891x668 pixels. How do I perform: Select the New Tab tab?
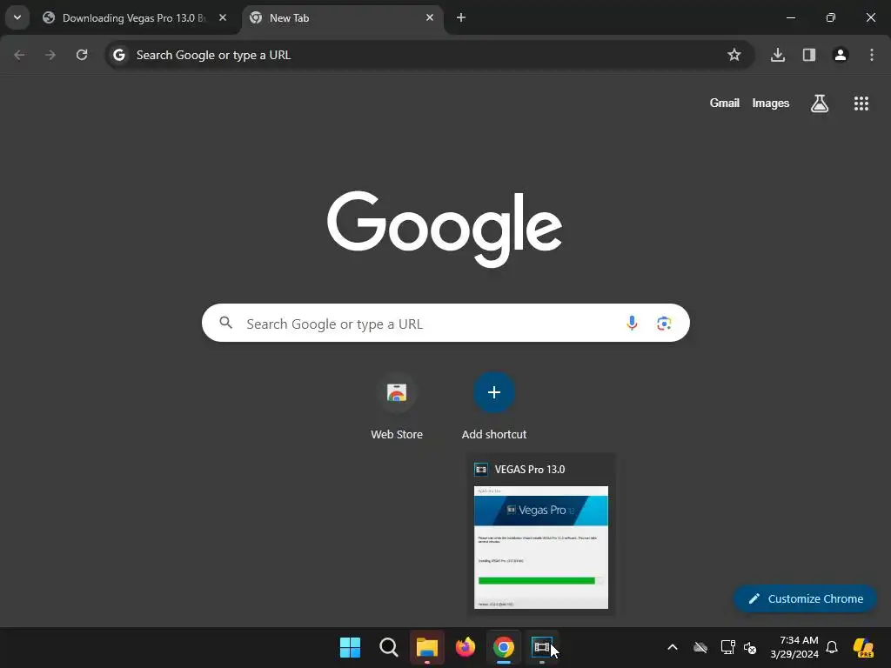[x=344, y=17]
